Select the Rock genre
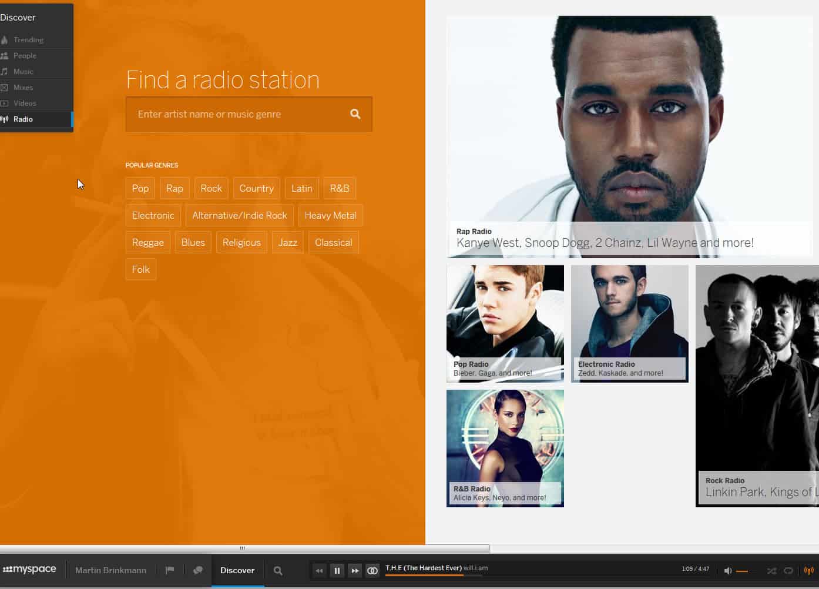 [x=211, y=188]
